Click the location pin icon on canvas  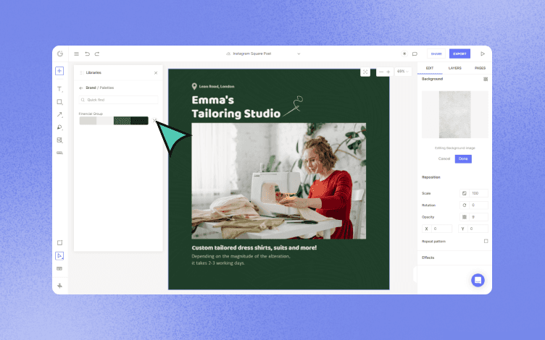point(194,86)
